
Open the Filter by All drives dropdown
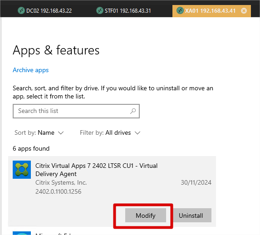click(110, 132)
